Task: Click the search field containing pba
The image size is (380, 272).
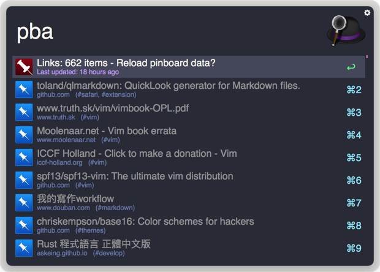Action: click(x=165, y=32)
